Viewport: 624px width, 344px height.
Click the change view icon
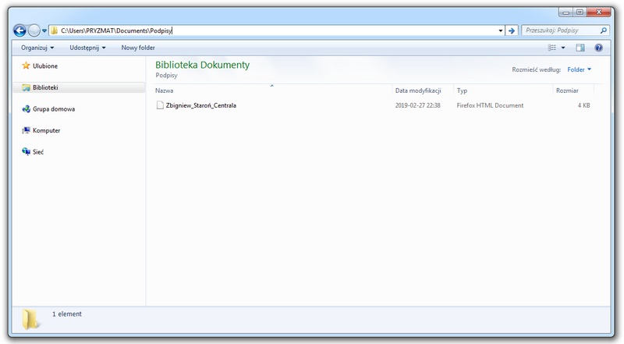552,48
